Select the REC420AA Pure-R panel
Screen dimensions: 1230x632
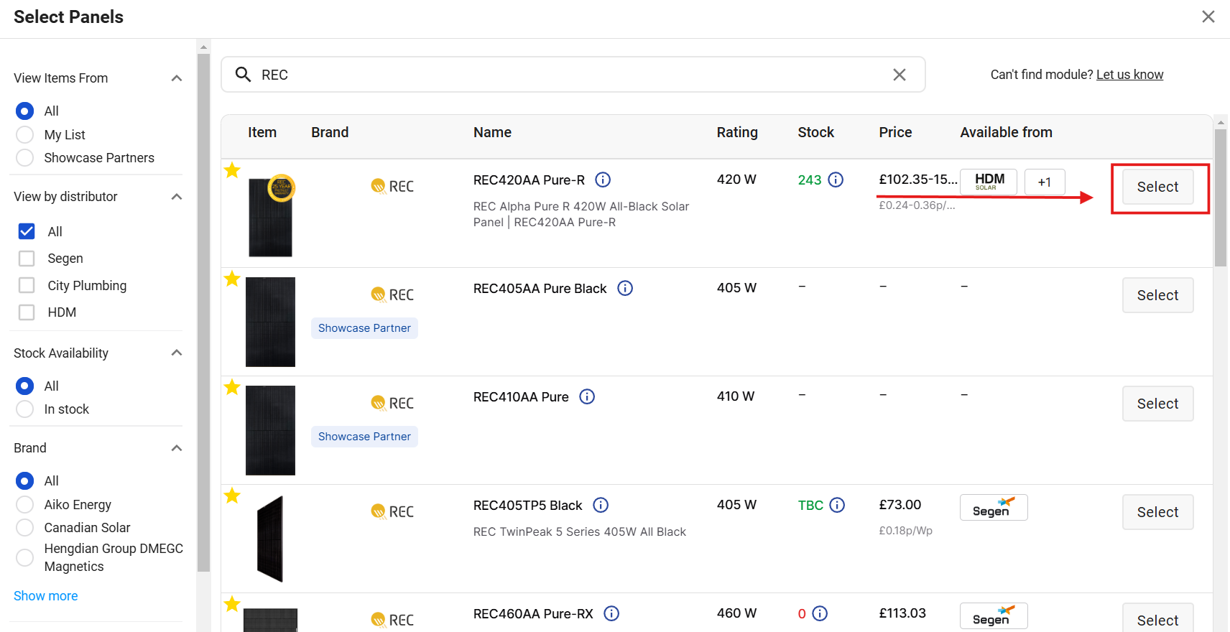click(1158, 187)
